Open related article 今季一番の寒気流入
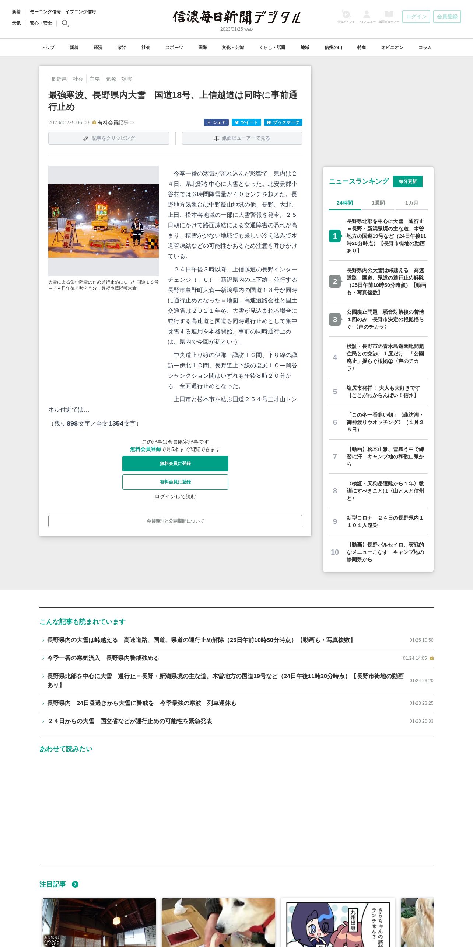 [x=103, y=658]
